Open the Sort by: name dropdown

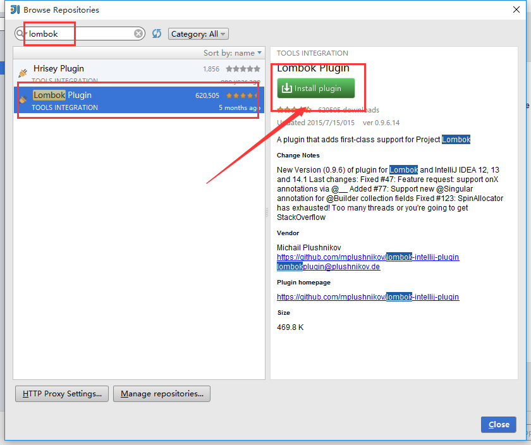coord(233,53)
